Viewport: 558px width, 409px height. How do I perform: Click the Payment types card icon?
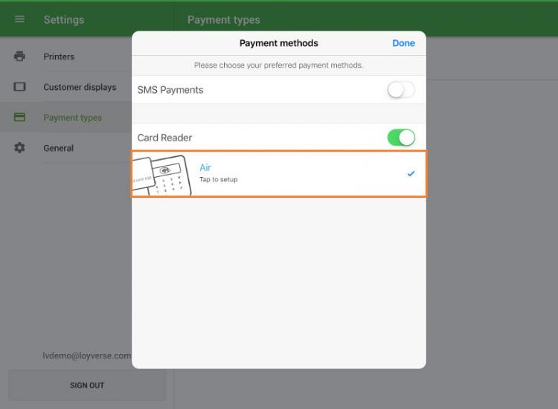tap(20, 117)
